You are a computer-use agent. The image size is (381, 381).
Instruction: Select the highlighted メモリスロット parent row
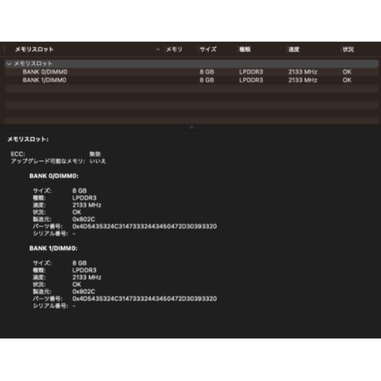192,64
